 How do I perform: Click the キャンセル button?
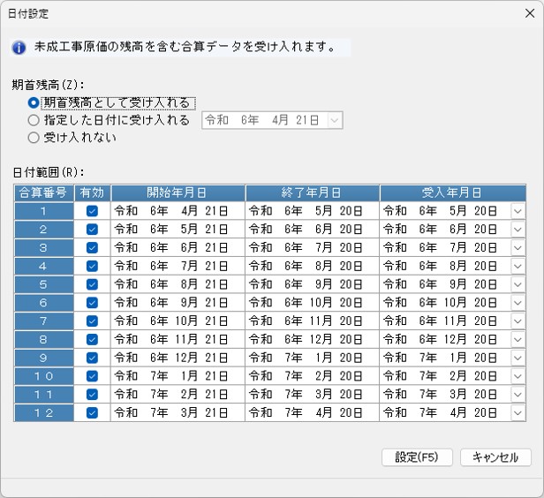pos(495,457)
